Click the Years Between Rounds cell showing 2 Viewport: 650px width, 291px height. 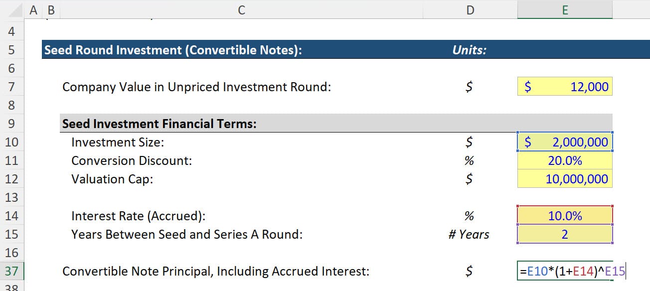[x=565, y=234]
